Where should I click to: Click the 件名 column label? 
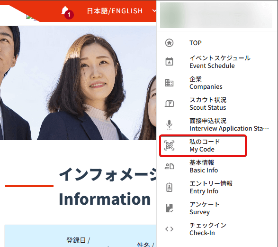point(145,245)
